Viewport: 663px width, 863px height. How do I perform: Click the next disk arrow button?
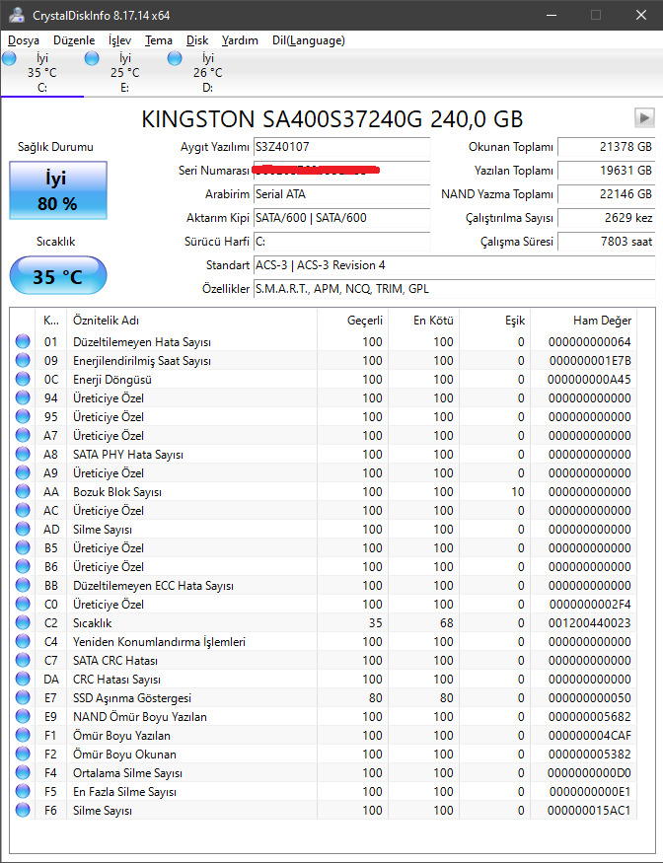[x=644, y=117]
